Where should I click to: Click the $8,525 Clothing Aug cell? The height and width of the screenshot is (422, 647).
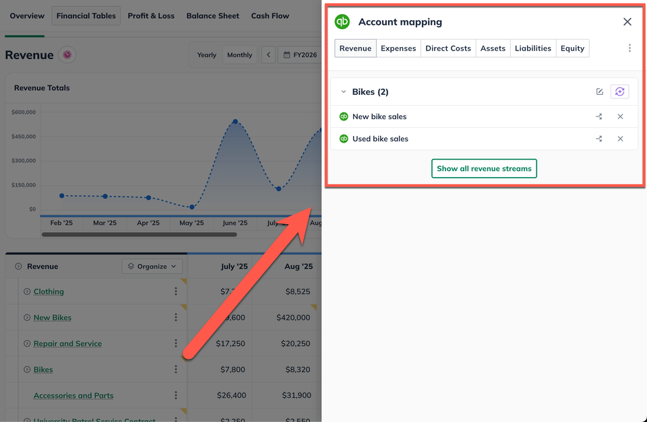[297, 291]
